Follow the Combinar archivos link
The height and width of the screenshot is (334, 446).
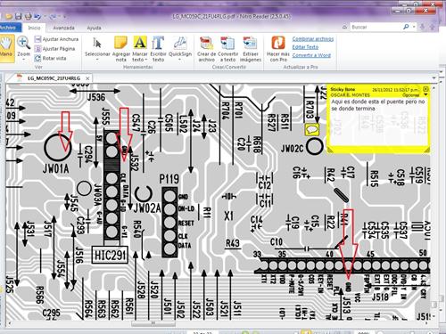click(313, 39)
